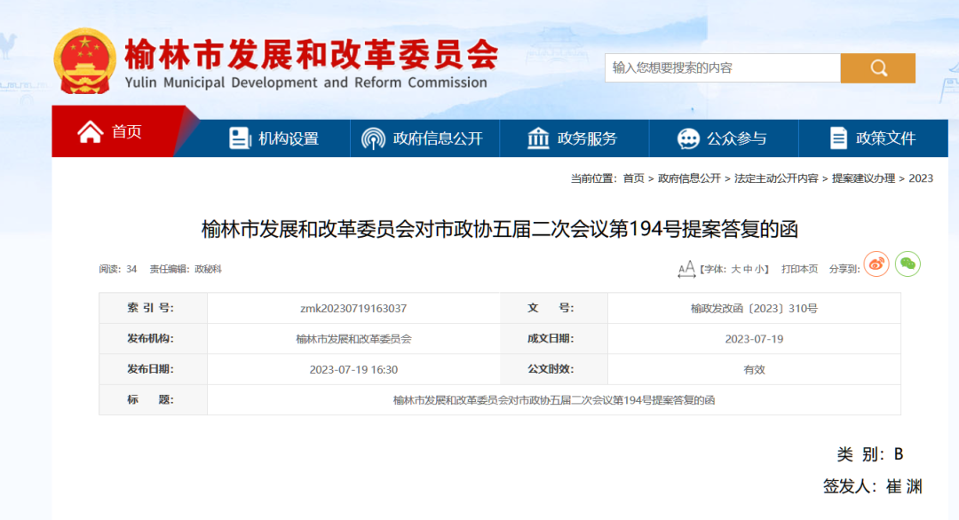
Task: Open the 政策文件 menu item
Action: (x=874, y=138)
